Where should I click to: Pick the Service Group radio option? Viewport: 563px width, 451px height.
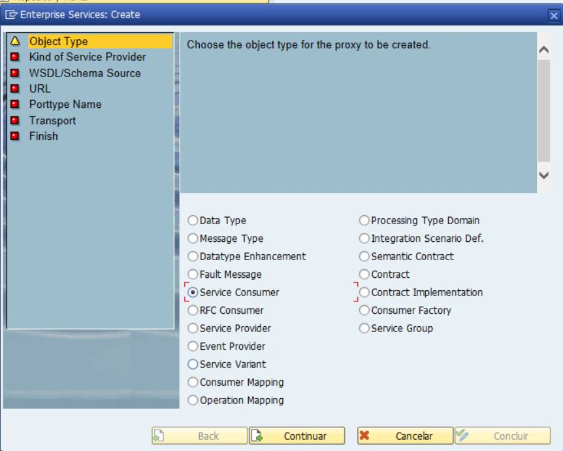pyautogui.click(x=364, y=328)
